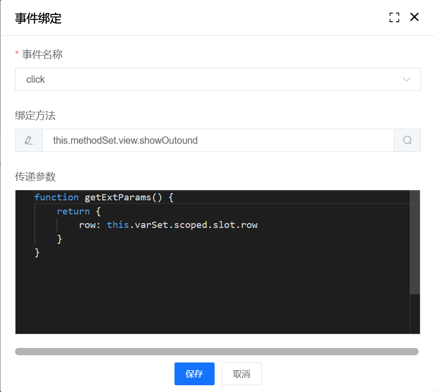Click the magnifier search icon for binding method
The height and width of the screenshot is (392, 435).
(407, 140)
